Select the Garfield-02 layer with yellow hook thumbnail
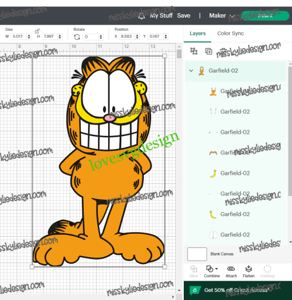Image resolution: width=292 pixels, height=300 pixels. [x=236, y=214]
